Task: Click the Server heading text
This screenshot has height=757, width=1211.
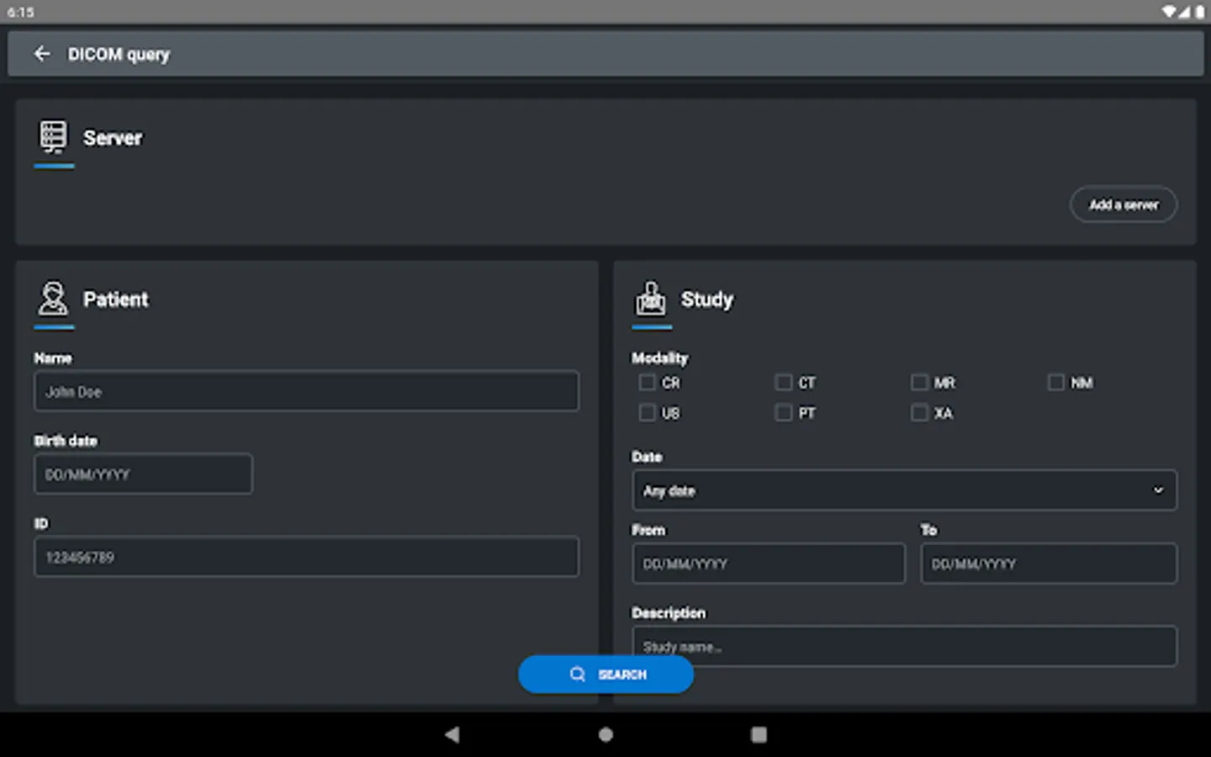Action: 113,138
